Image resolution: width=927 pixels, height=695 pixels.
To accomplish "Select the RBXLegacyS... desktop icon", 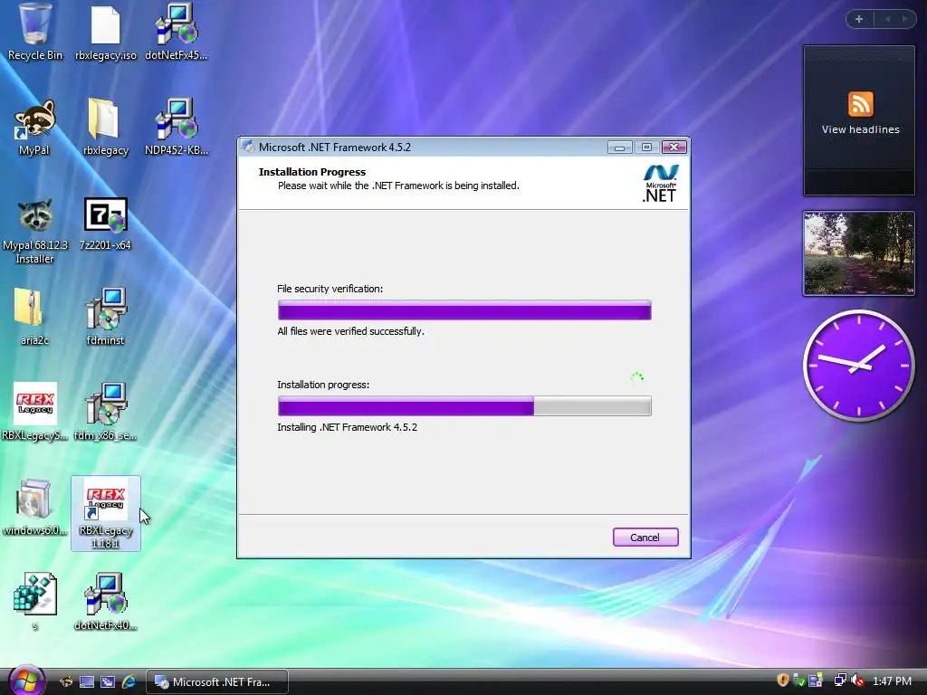I will coord(35,412).
